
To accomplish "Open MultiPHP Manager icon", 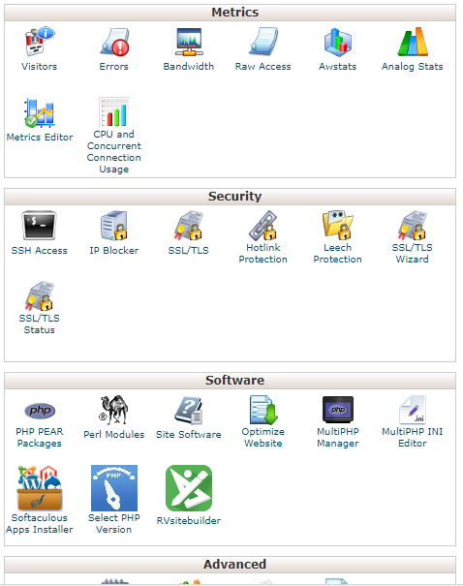I will [x=338, y=410].
